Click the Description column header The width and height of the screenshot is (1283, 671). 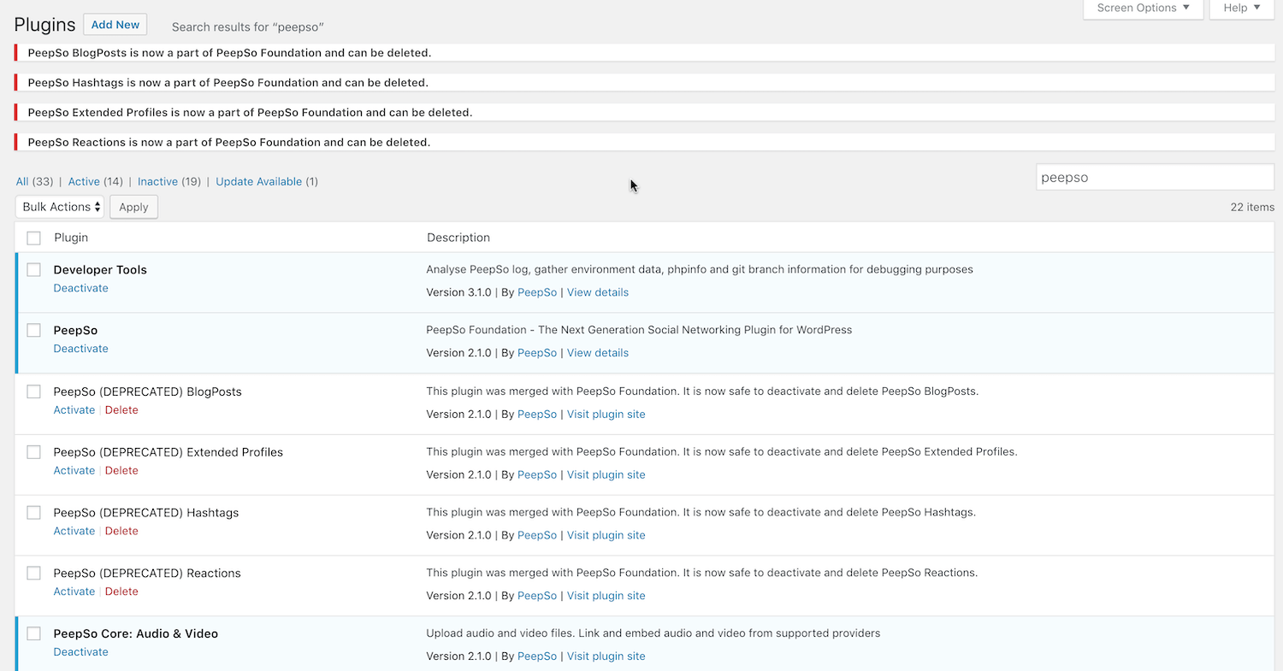(458, 238)
